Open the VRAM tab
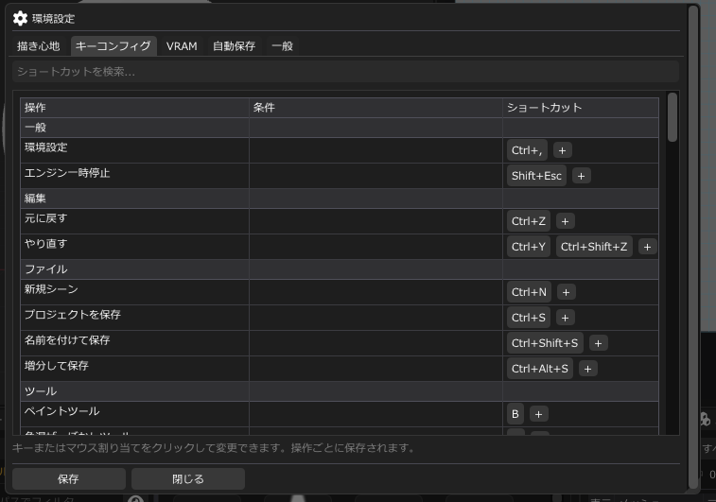 pyautogui.click(x=182, y=46)
